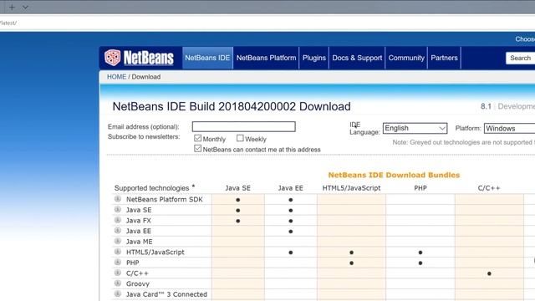Open the info icon beside PHP row
This screenshot has height=301, width=535.
coord(118,263)
